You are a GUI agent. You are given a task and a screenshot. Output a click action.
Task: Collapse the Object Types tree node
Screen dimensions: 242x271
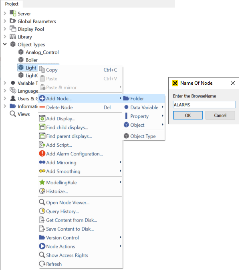(x=5, y=44)
